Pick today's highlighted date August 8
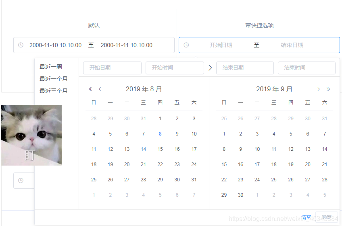 point(160,134)
